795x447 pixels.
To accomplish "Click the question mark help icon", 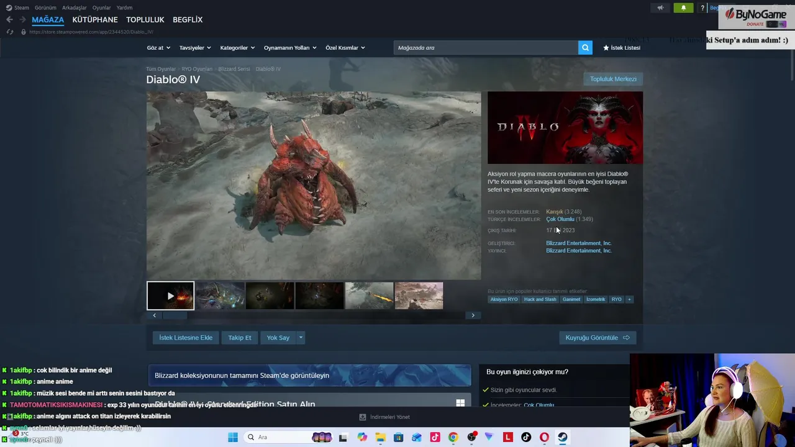I will click(702, 7).
